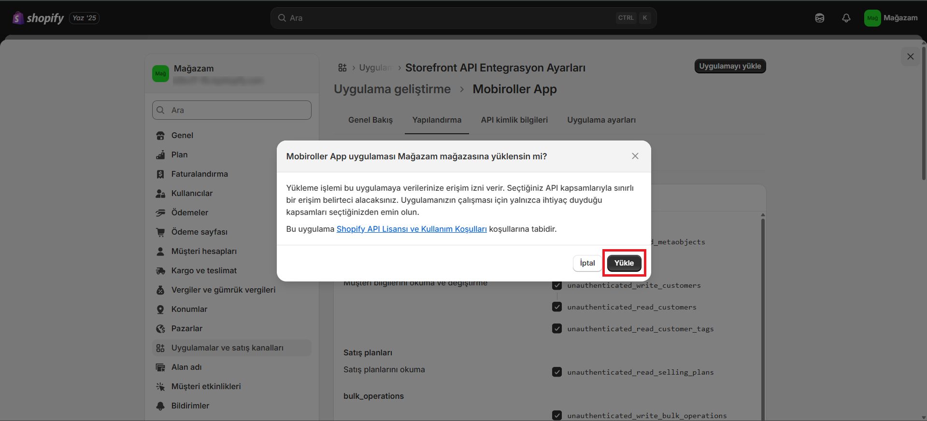The width and height of the screenshot is (927, 421).
Task: Switch to the Genel Bakış tab
Action: [371, 120]
